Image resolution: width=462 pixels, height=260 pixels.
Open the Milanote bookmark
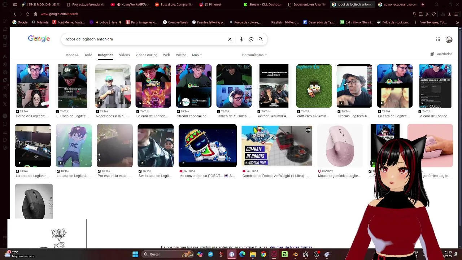pos(40,22)
